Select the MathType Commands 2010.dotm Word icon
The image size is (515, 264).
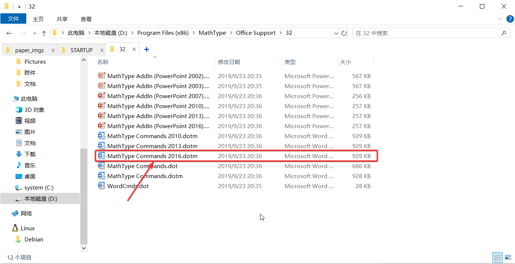102,136
